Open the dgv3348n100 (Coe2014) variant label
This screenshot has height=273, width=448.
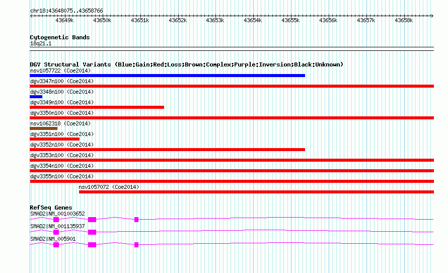coord(62,92)
